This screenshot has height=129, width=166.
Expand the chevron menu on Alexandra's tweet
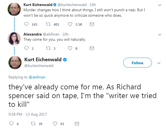[x=160, y=35]
